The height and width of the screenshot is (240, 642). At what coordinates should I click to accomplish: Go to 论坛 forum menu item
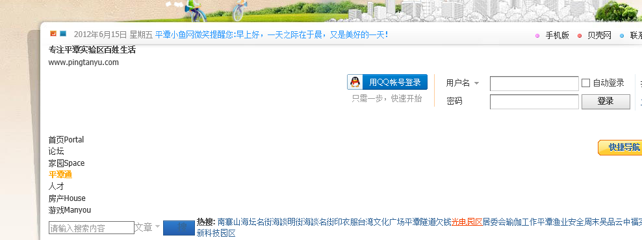56,151
